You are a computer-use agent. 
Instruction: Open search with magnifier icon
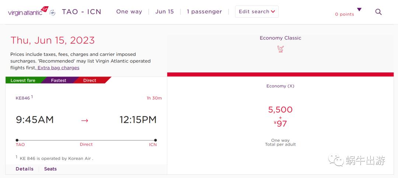[378, 12]
